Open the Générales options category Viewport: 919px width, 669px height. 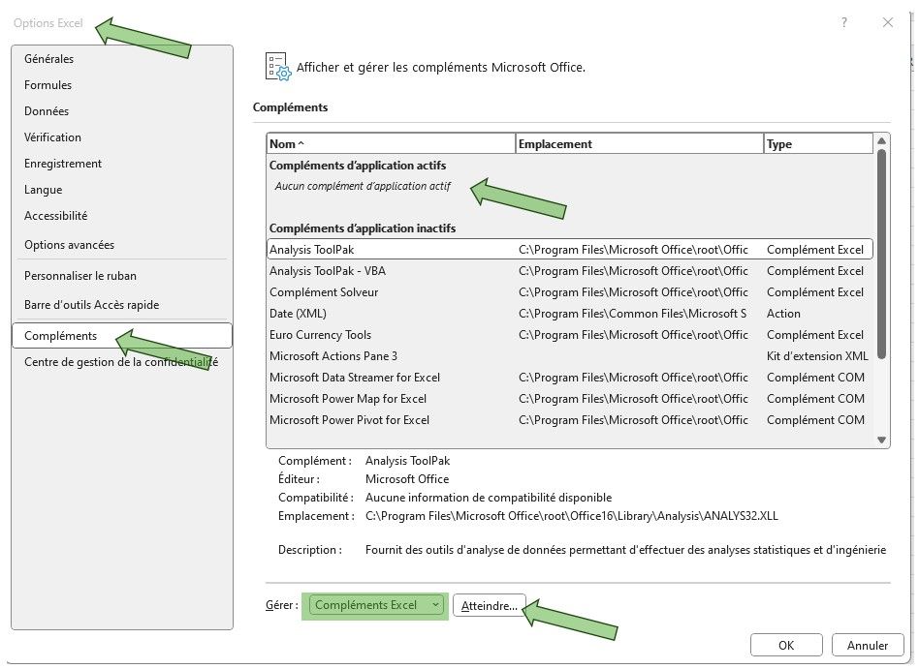(49, 59)
